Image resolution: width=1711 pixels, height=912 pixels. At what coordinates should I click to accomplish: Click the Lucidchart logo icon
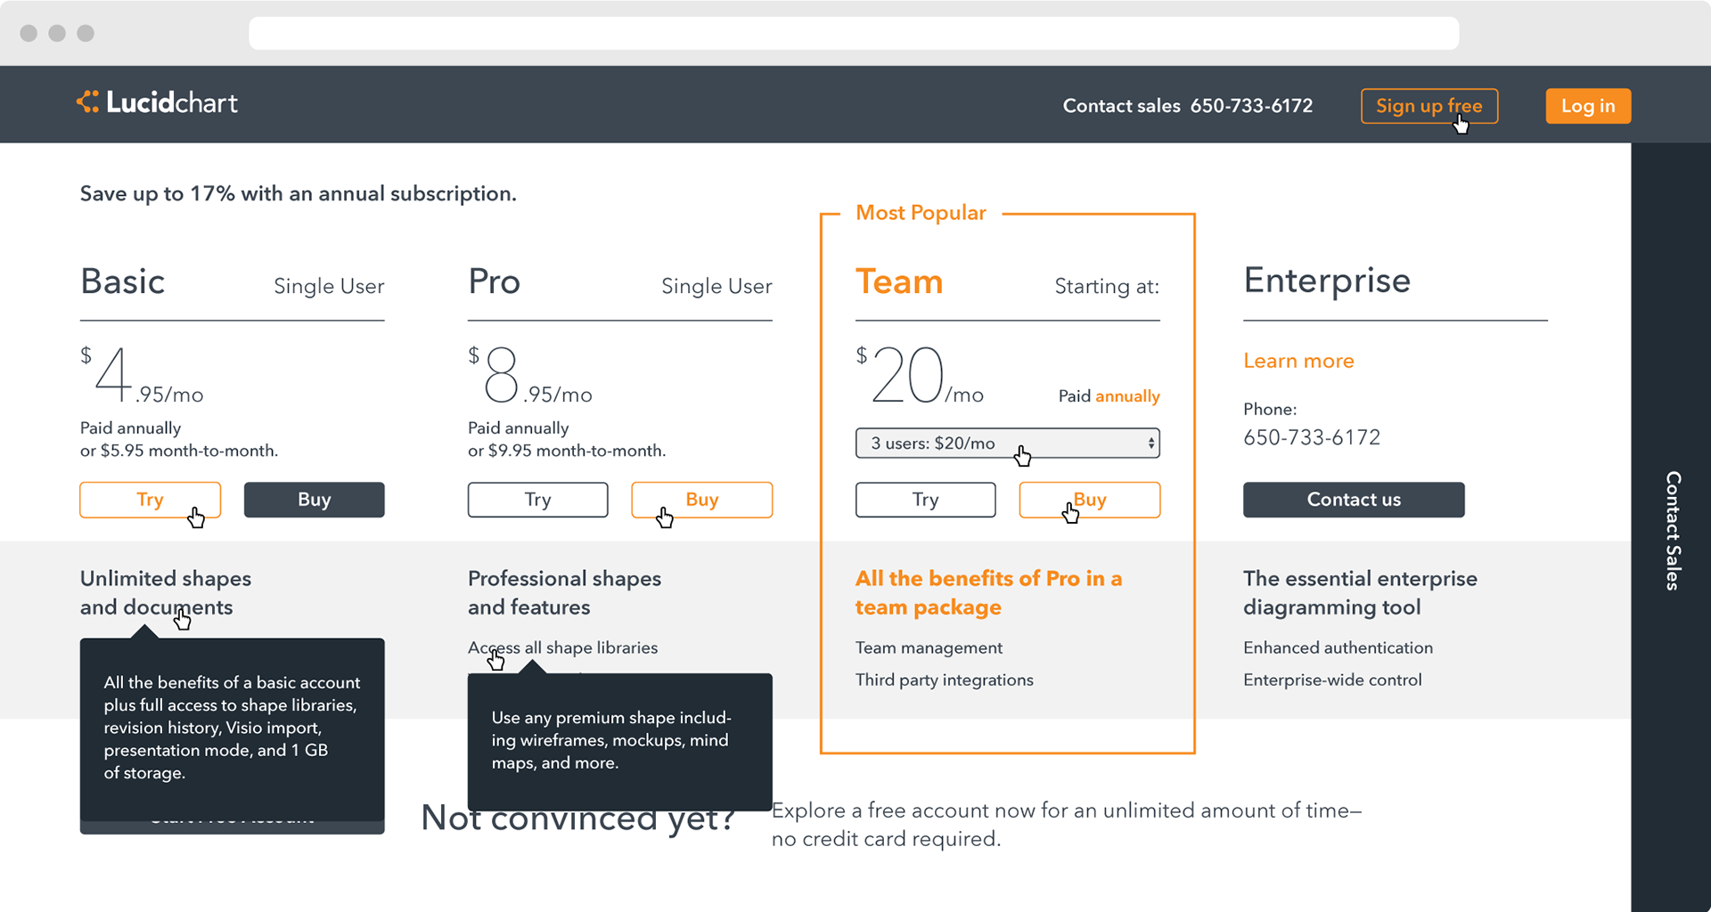point(87,102)
